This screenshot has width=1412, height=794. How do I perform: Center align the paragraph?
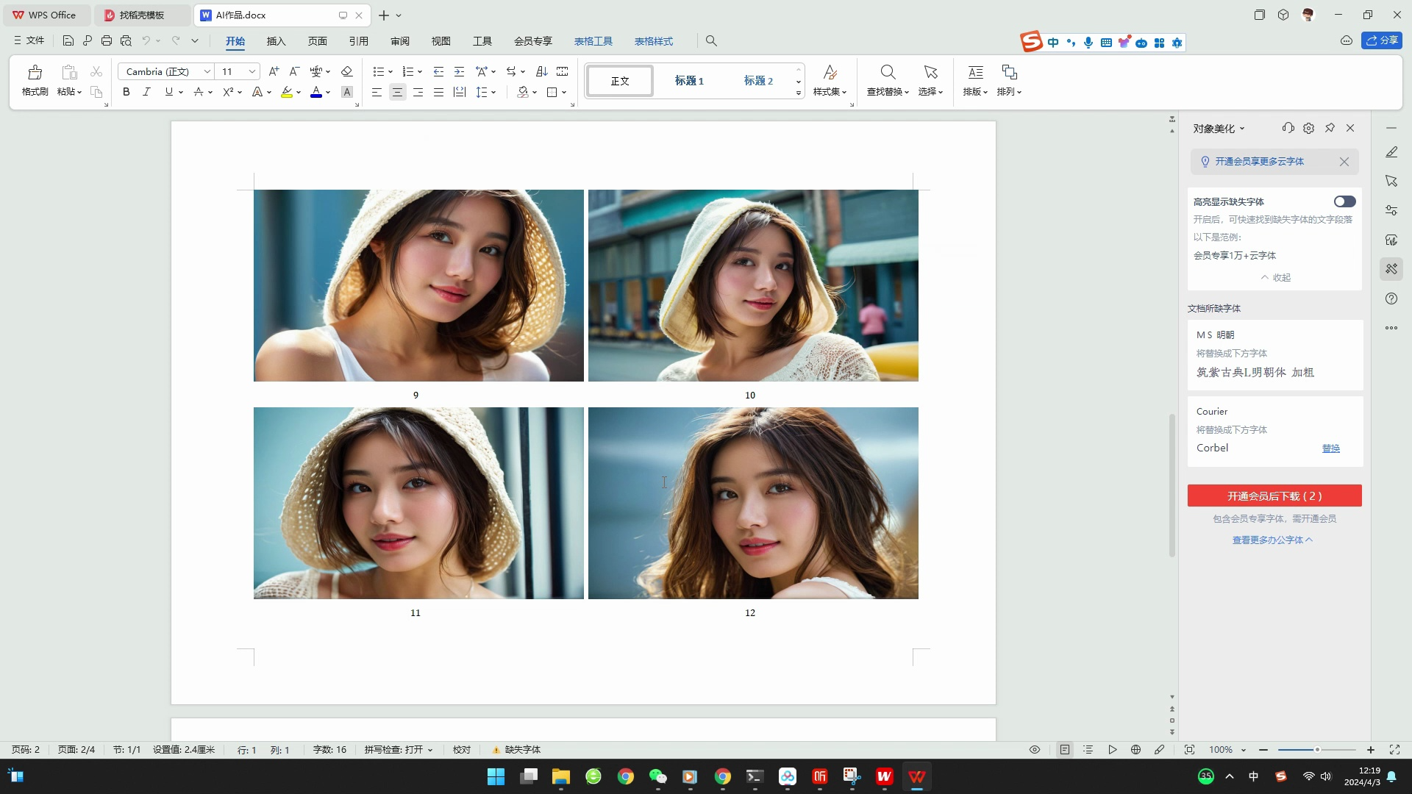(x=397, y=92)
